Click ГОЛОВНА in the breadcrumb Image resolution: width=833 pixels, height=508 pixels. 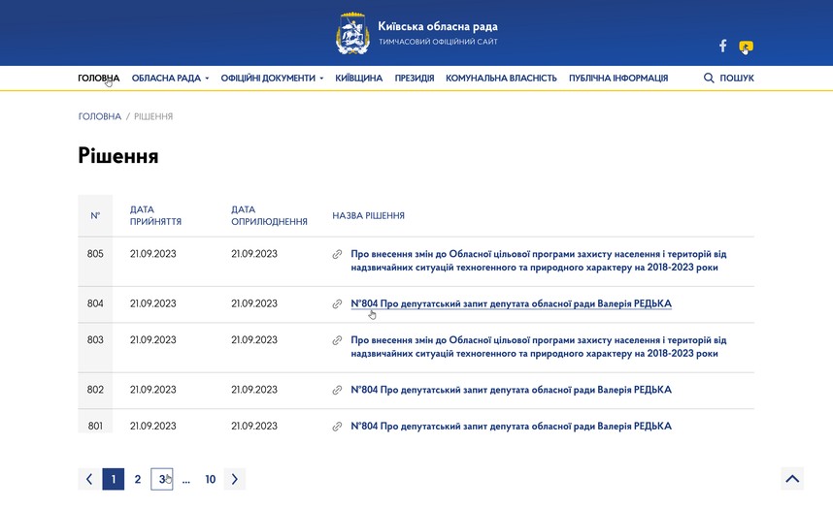point(100,116)
